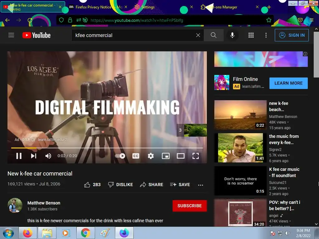319x239 pixels.
Task: Open video settings gear
Action: point(151,156)
